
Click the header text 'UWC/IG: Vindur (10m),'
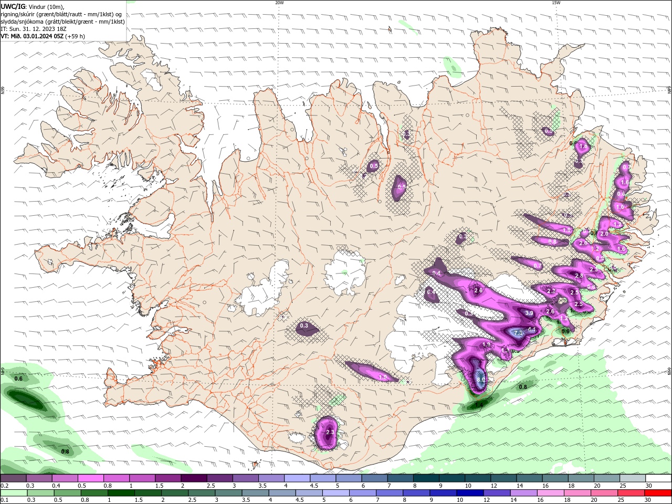click(32, 6)
